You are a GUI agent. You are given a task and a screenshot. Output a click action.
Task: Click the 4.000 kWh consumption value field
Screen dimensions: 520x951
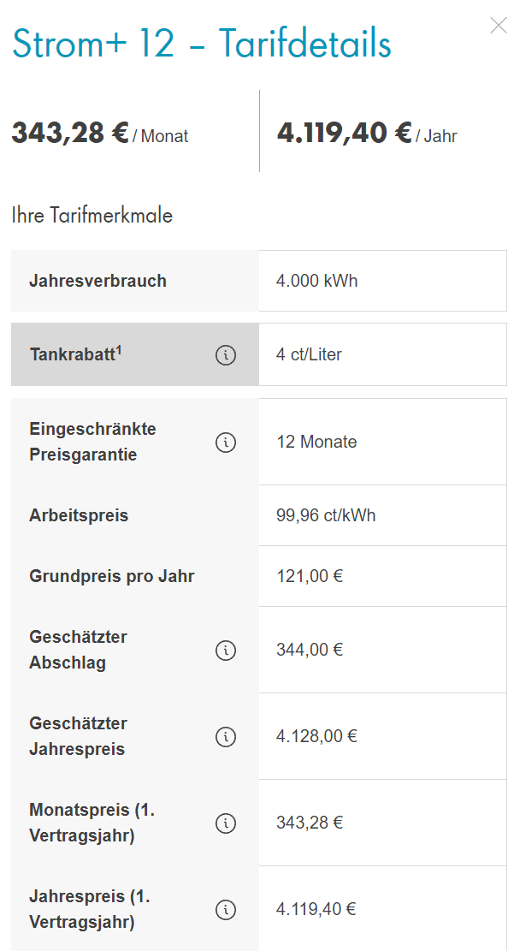point(382,280)
